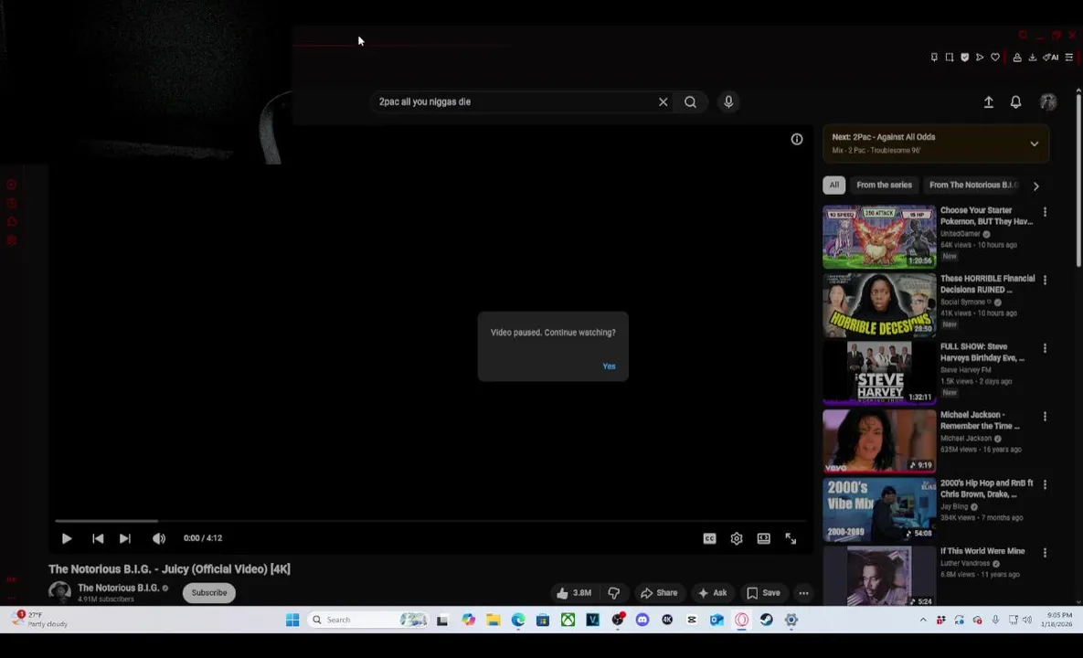Show hidden system tray icons
Image resolution: width=1083 pixels, height=658 pixels.
[x=923, y=620]
